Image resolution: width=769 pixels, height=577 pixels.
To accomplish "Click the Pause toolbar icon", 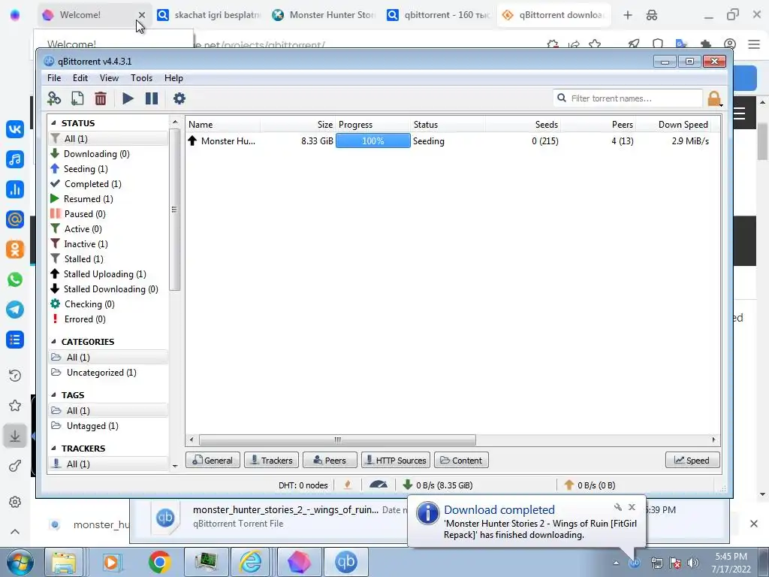I will 152,98.
